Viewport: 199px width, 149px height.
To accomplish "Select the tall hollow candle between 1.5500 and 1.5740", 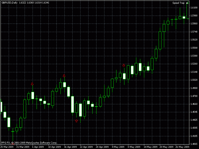I will (x=160, y=40).
